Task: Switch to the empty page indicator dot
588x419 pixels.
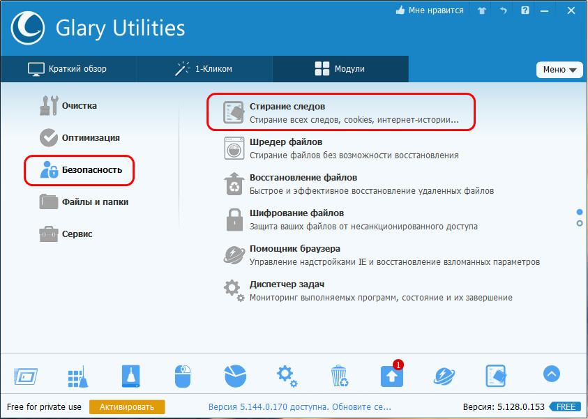Action: (579, 223)
